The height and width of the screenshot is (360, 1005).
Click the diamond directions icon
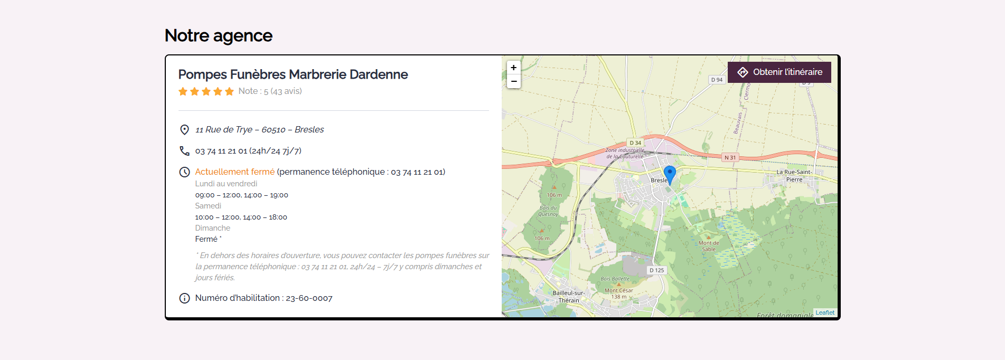743,72
